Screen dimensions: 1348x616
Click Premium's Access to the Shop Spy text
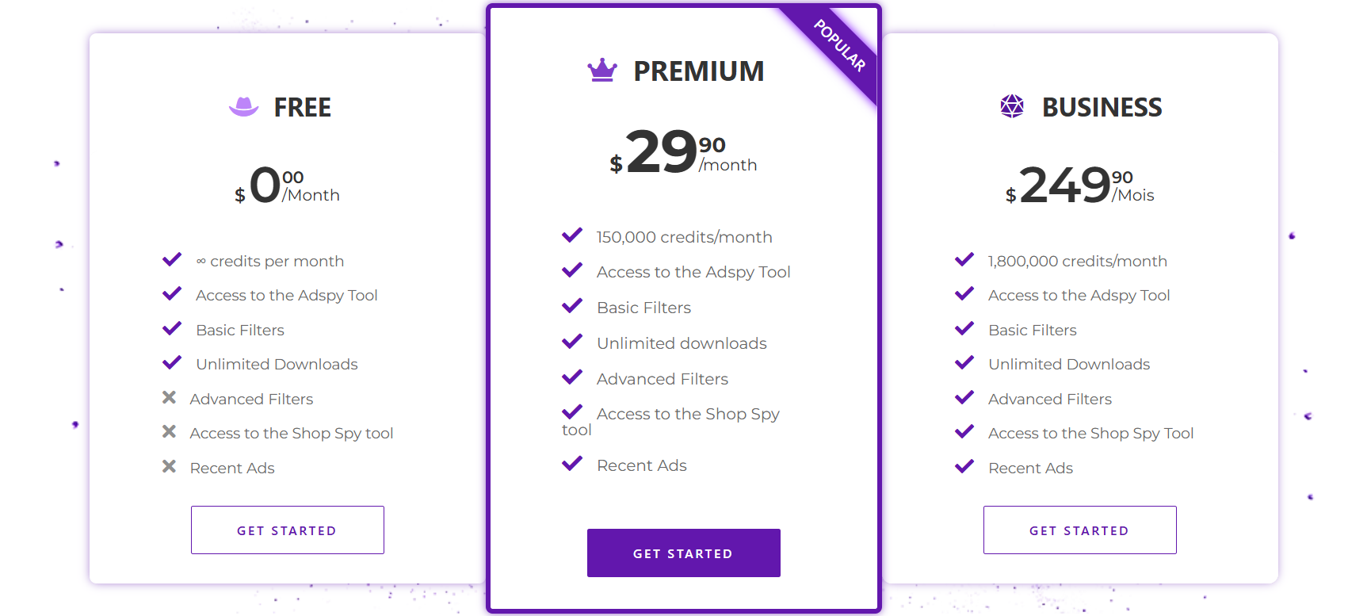pyautogui.click(x=688, y=414)
